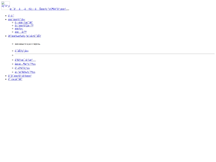Select the first sub-link under the second menu item
216x162 pixels.
(x=24, y=22)
